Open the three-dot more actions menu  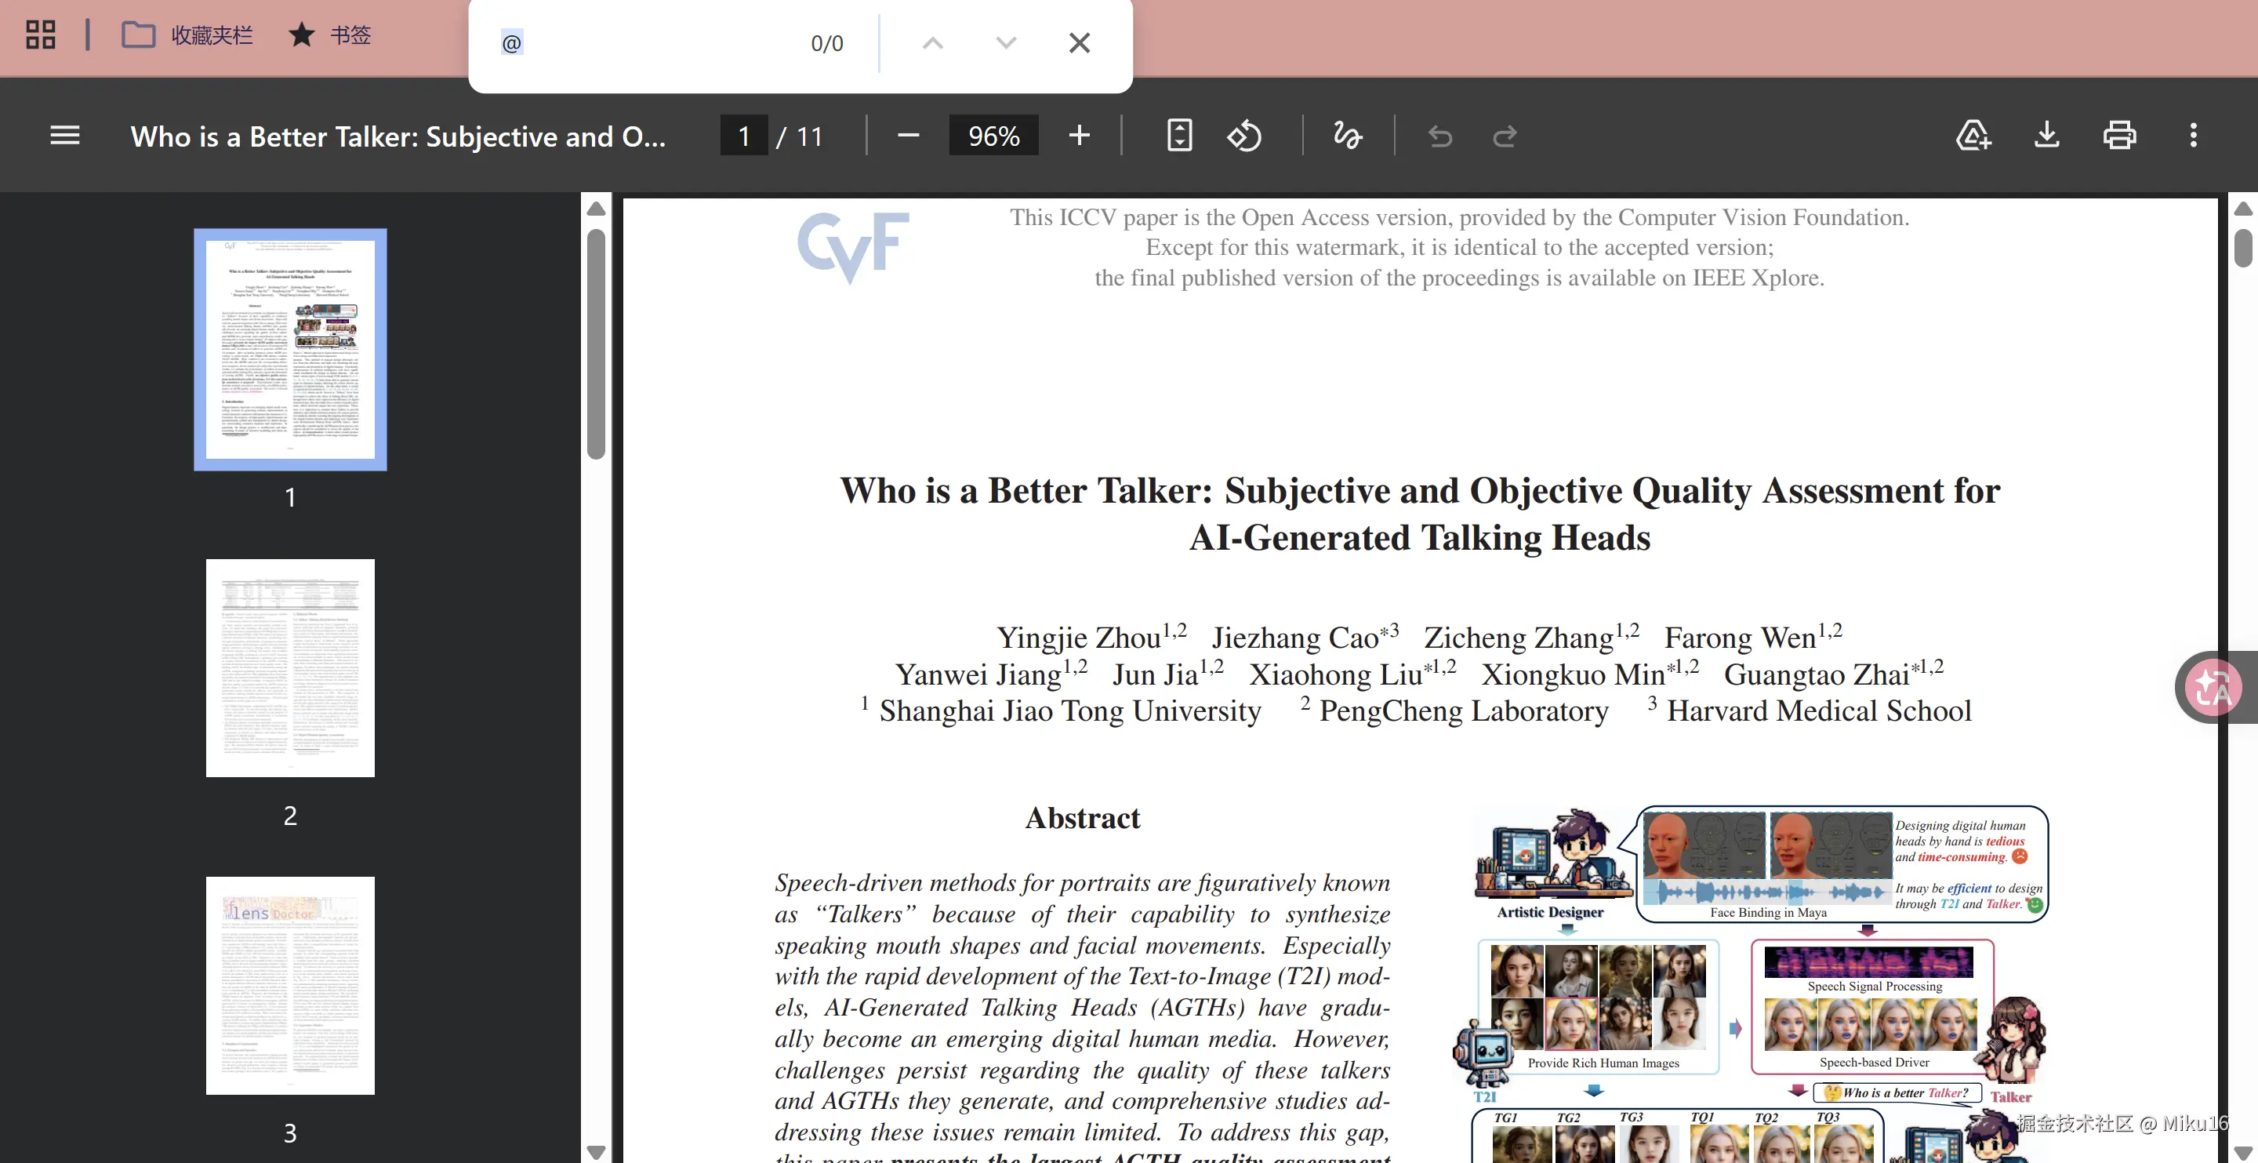coord(2193,136)
